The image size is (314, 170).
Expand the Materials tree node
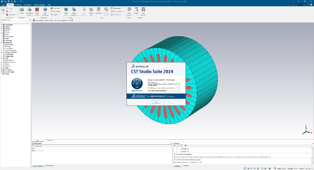[x=2, y=29]
